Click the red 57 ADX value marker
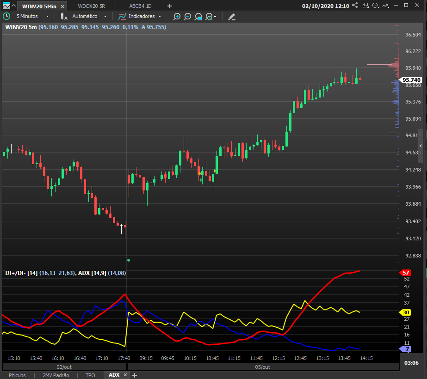The width and height of the screenshot is (427, 379). click(x=405, y=273)
